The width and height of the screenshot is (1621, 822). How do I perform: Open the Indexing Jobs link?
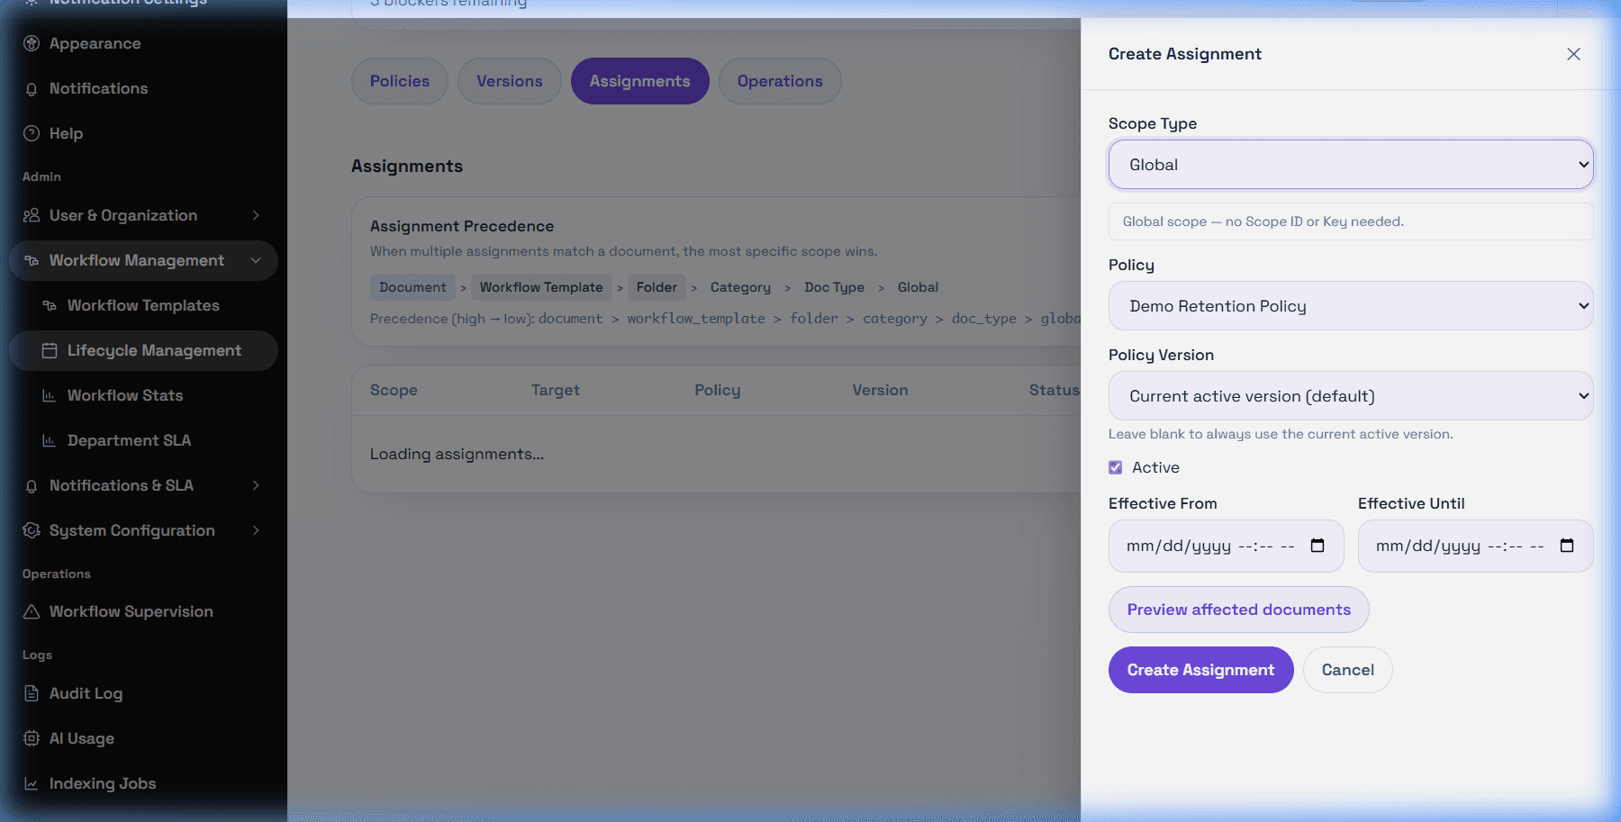pos(143,783)
